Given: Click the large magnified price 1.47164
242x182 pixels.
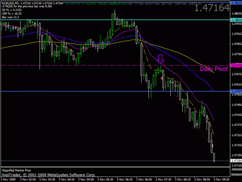Looking at the screenshot, I should [212, 8].
